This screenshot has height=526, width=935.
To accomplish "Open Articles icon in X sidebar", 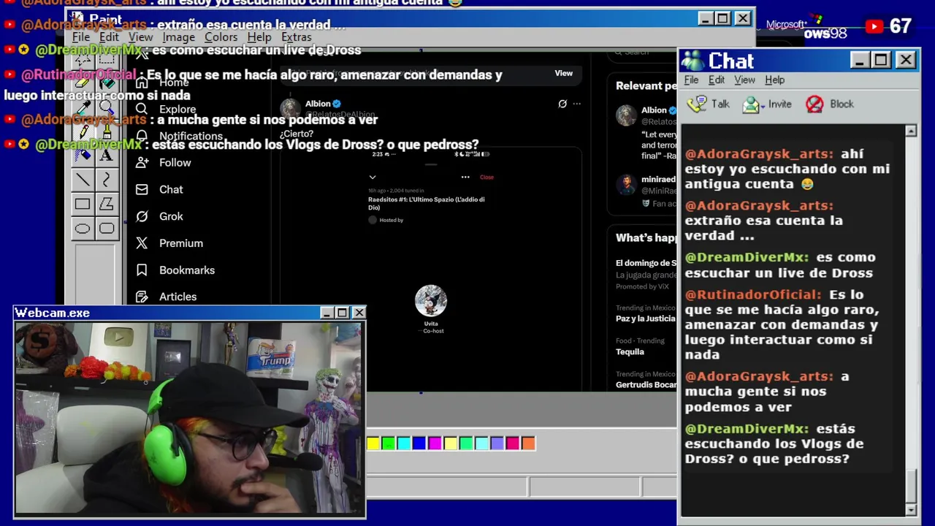I will 142,297.
